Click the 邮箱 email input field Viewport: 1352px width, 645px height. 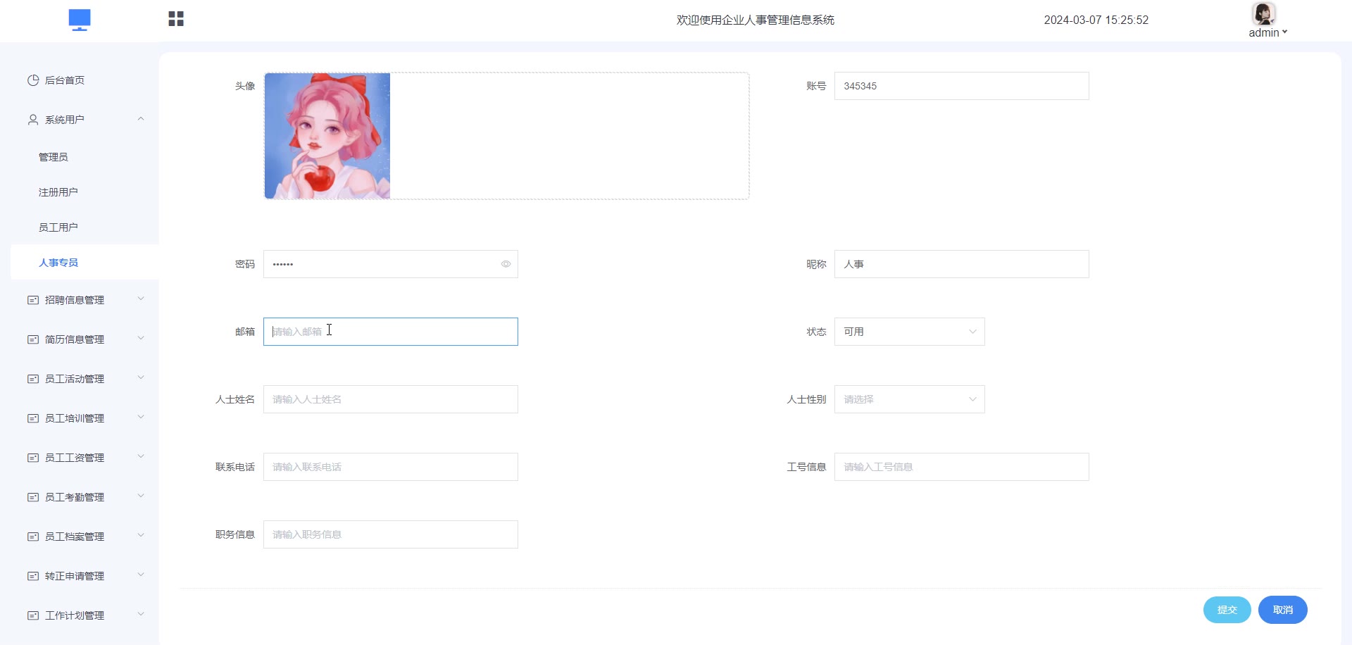[x=391, y=332]
